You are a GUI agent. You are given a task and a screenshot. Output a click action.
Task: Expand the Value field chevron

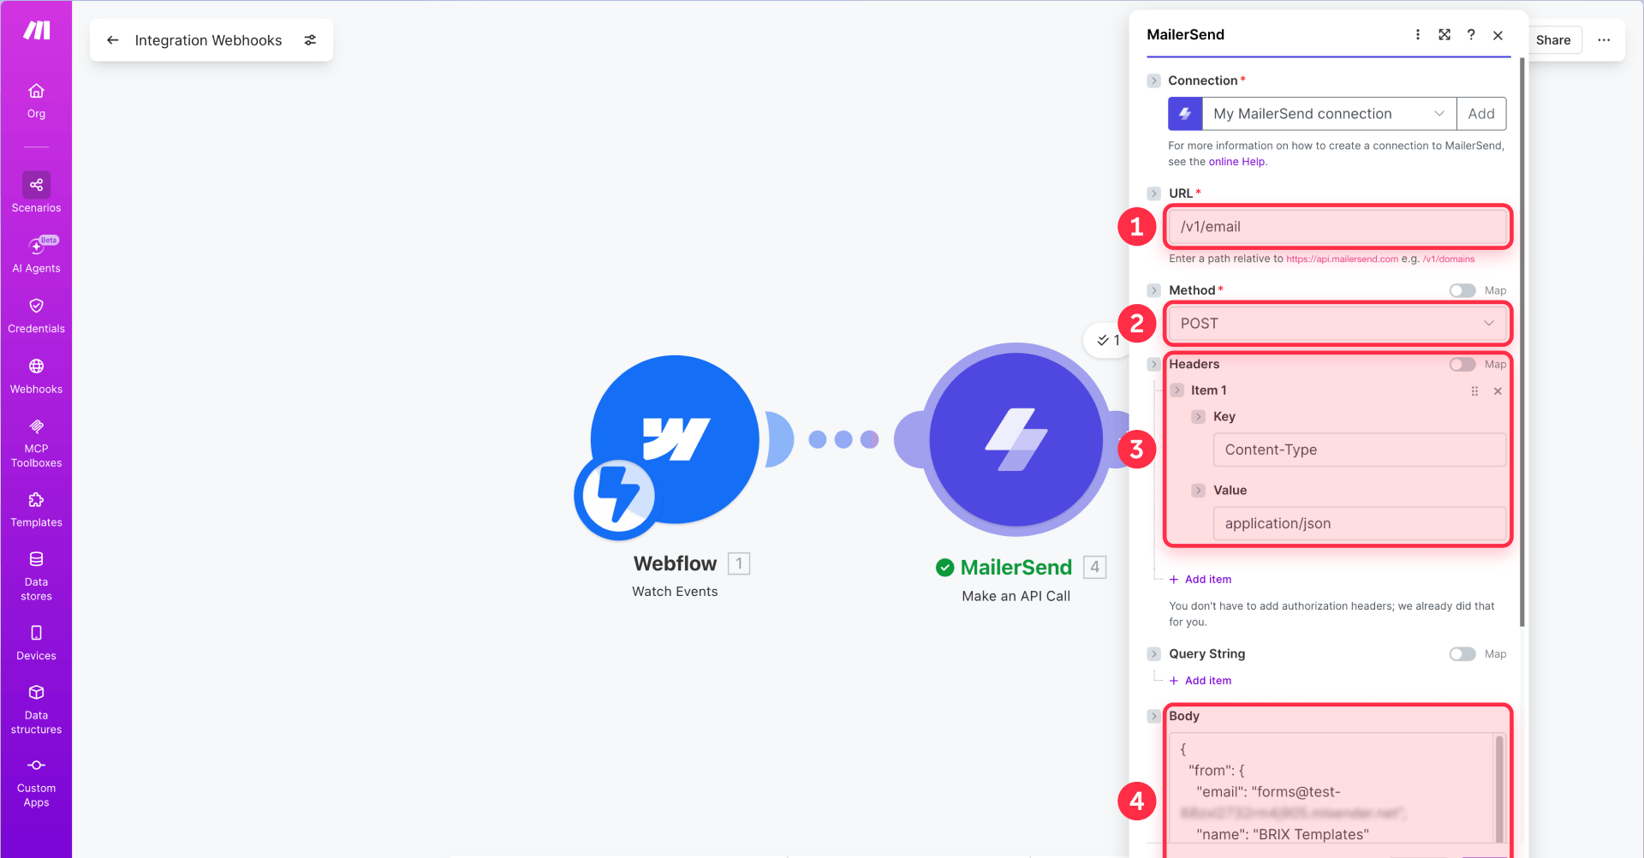click(x=1198, y=491)
